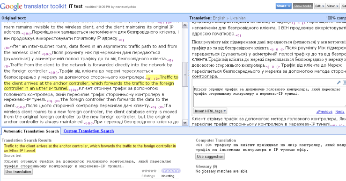Go to Next segment link
346x181 pixels.
pos(340,111)
